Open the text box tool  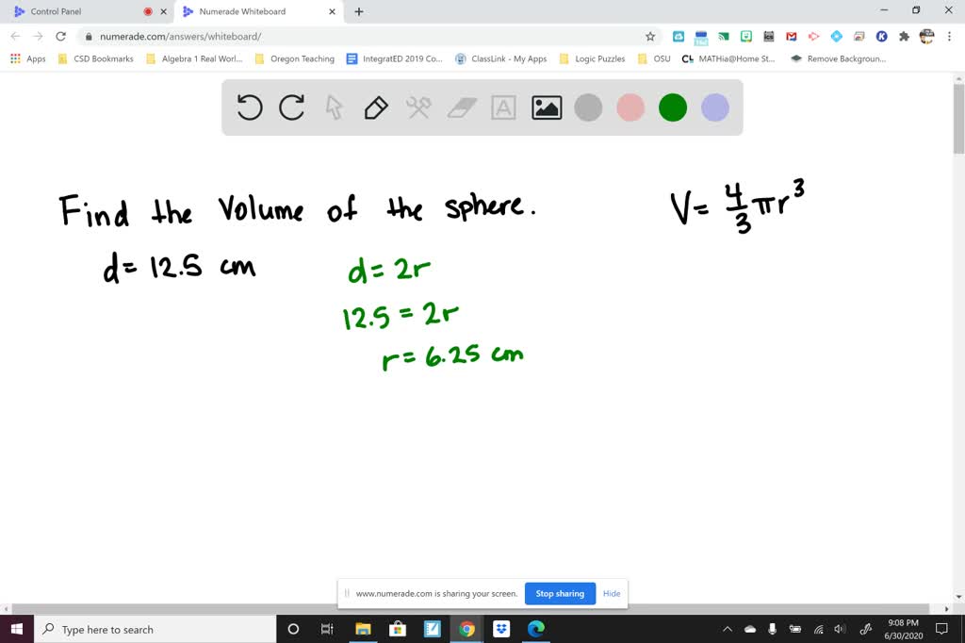(503, 107)
